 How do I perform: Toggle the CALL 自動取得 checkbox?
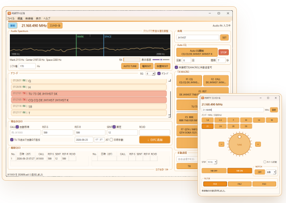[17, 127]
